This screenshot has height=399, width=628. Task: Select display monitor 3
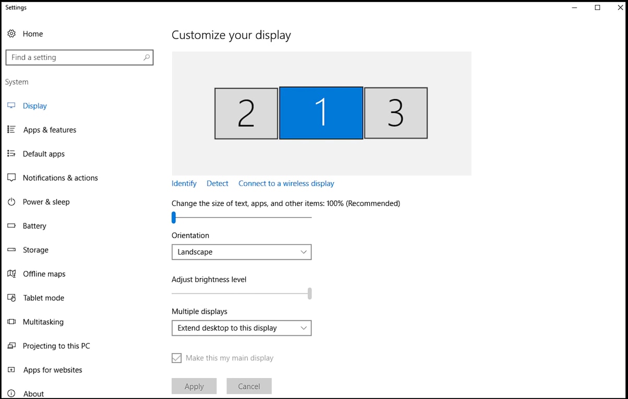396,113
